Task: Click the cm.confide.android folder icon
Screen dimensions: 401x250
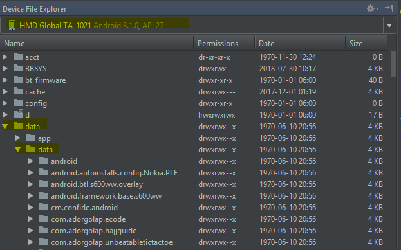Action: [44, 207]
